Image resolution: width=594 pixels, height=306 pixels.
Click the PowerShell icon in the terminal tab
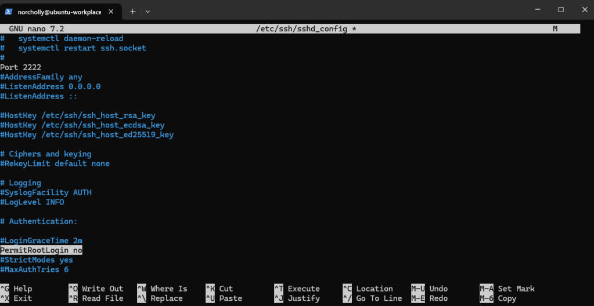coord(9,11)
